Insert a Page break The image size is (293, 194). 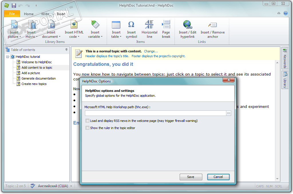(166, 29)
